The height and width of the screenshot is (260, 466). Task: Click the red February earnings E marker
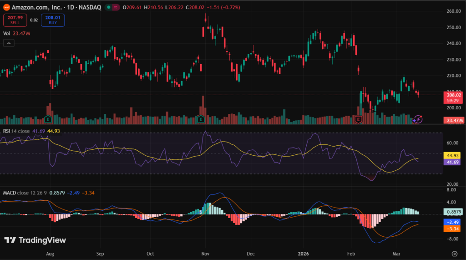[x=358, y=119]
